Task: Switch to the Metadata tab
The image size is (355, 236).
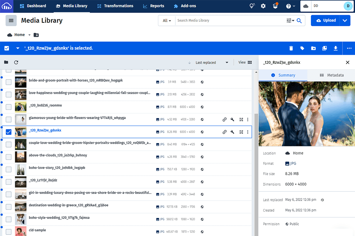Action: pyautogui.click(x=331, y=75)
